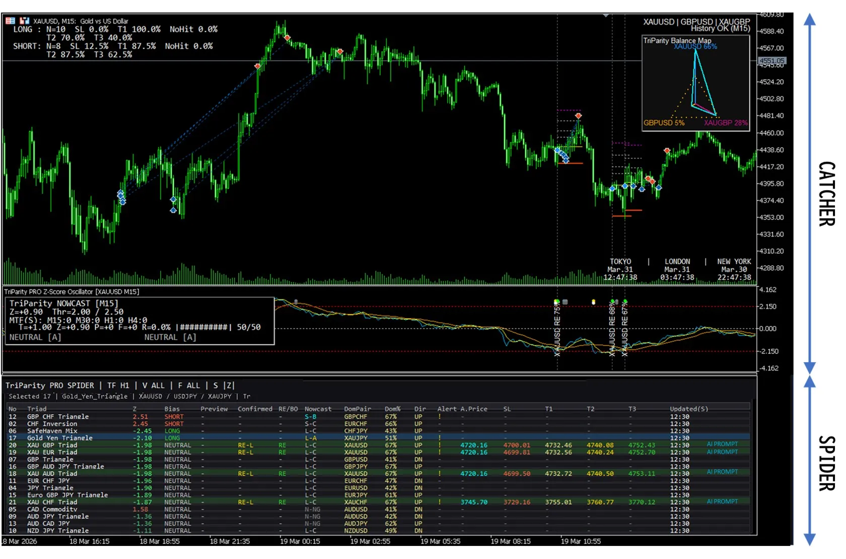Select the NZD JPY Triangle row
This screenshot has height=559, width=846.
click(378, 530)
